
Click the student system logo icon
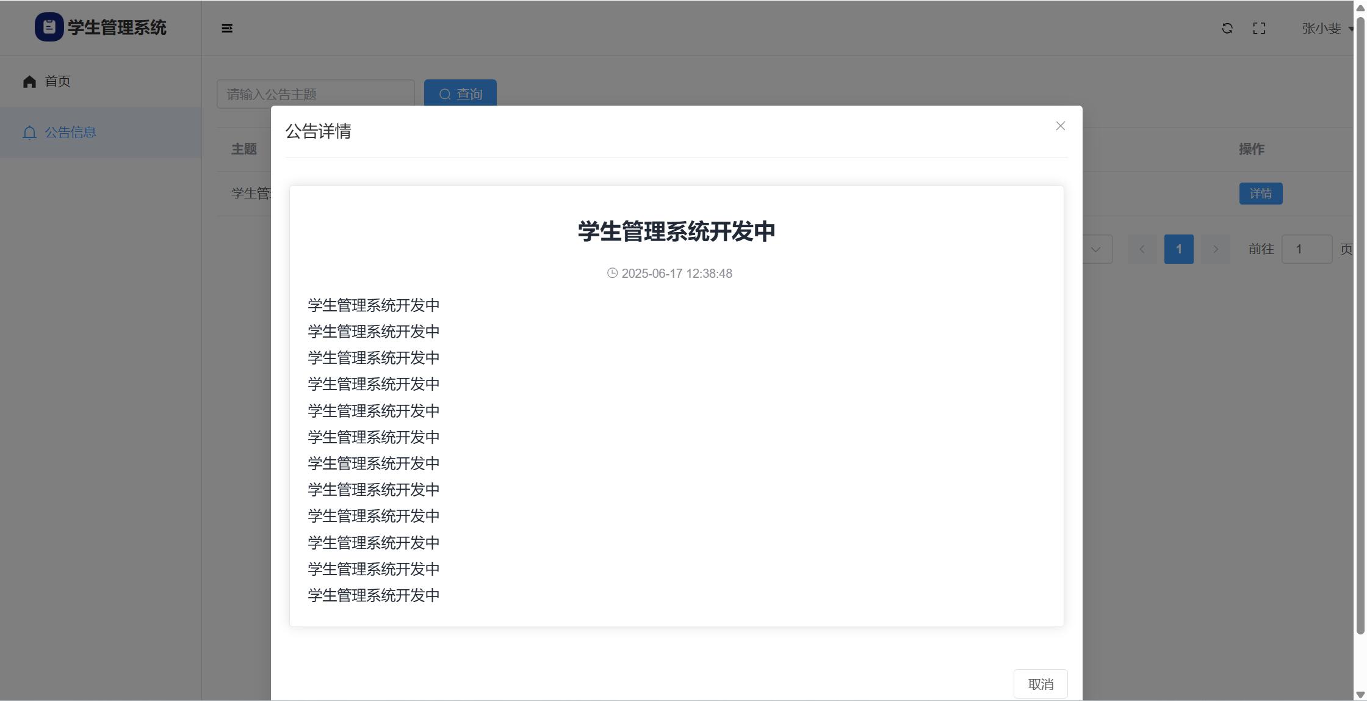click(x=49, y=27)
